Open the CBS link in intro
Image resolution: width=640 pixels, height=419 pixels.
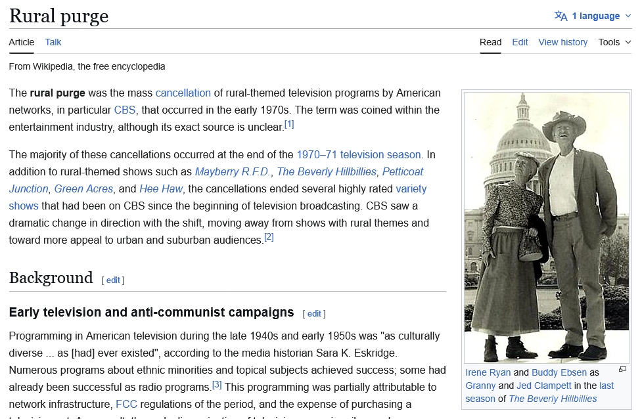tap(125, 110)
